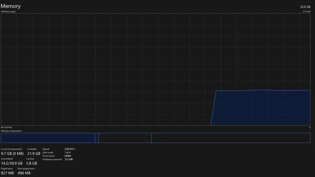Screen dimensions: 315x177
Task: Click the Paged pool label
Action: (7, 169)
